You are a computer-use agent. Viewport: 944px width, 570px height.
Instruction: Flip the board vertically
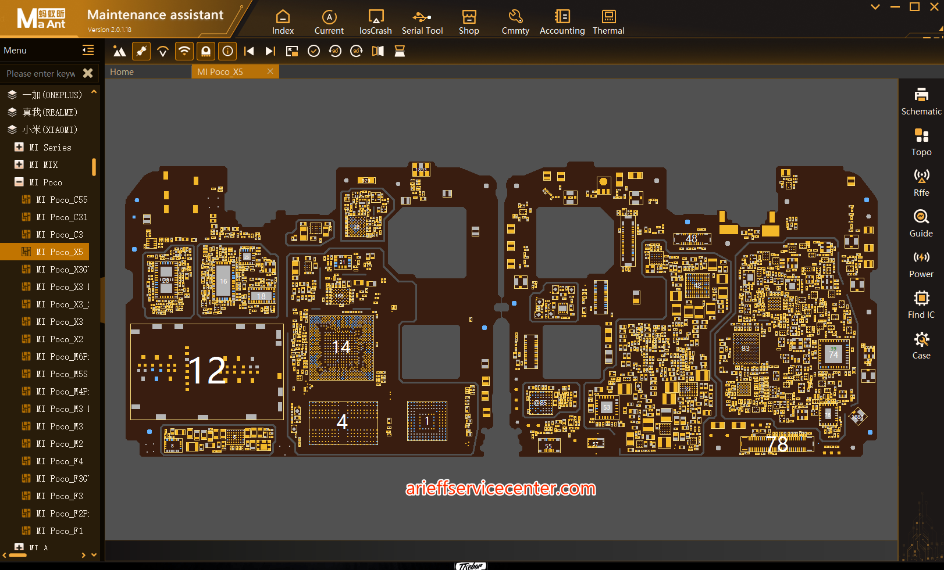(x=400, y=51)
